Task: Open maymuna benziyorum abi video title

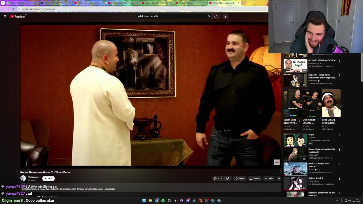Action: (x=322, y=194)
